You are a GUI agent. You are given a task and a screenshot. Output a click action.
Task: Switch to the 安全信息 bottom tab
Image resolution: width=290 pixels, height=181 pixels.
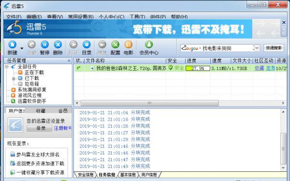[86, 175]
